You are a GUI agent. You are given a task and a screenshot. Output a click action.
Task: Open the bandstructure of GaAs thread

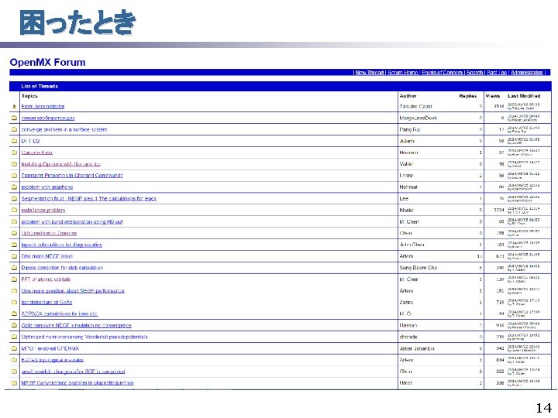pos(46,302)
